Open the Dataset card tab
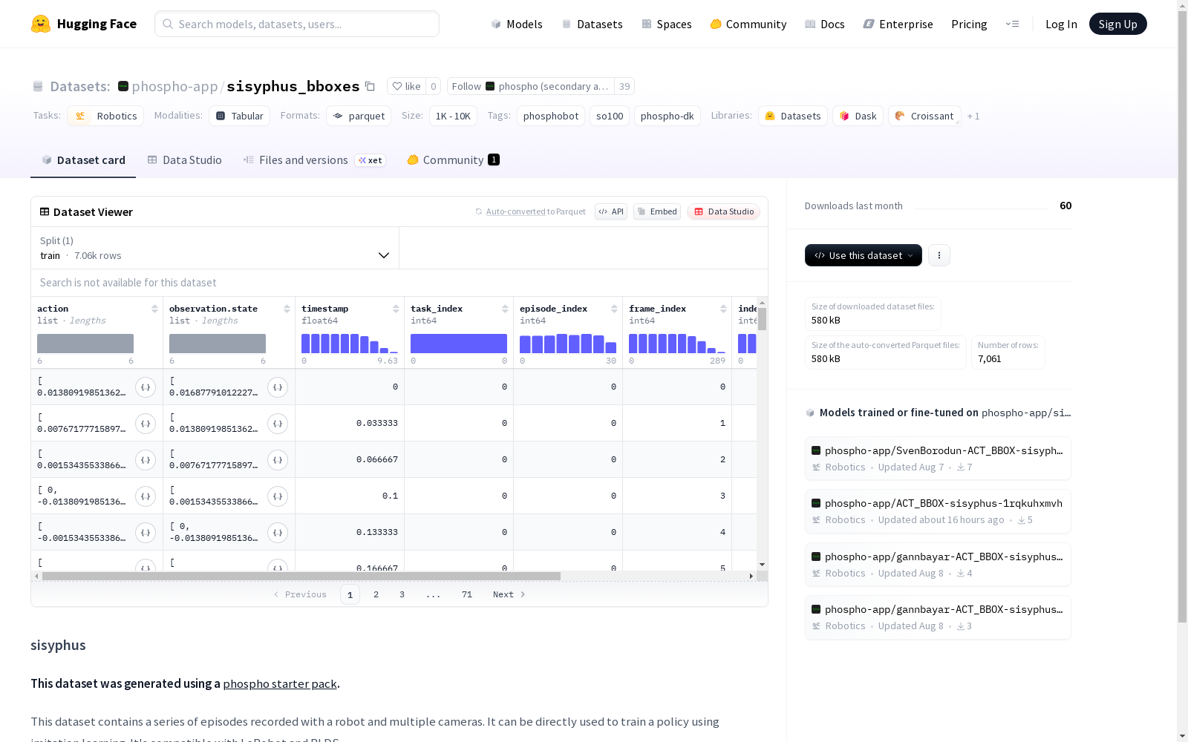 (83, 160)
